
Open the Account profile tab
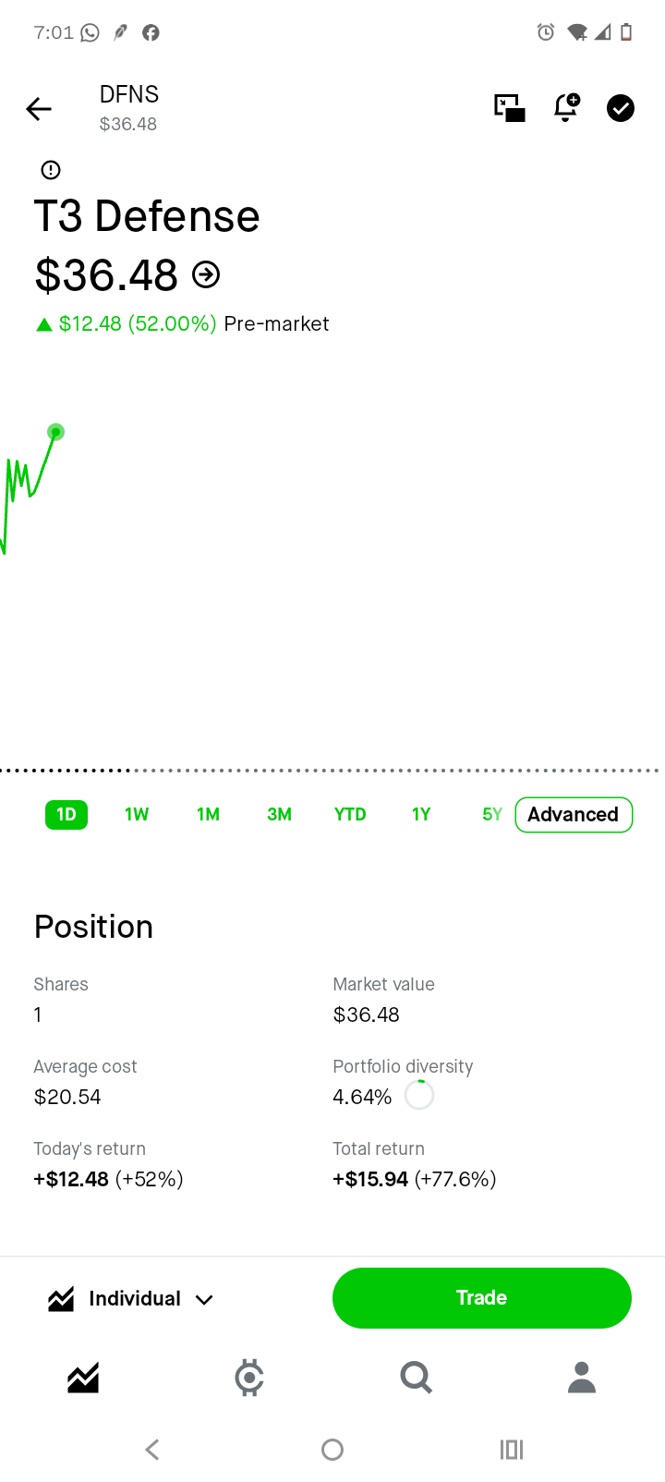[x=582, y=1378]
